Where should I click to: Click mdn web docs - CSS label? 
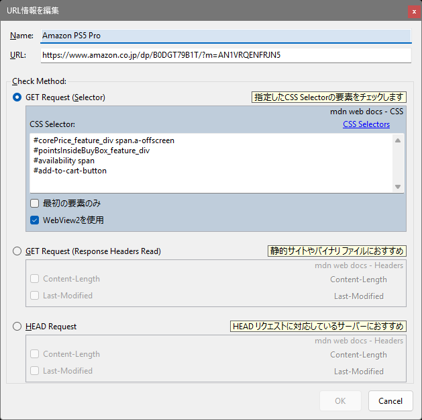point(366,112)
